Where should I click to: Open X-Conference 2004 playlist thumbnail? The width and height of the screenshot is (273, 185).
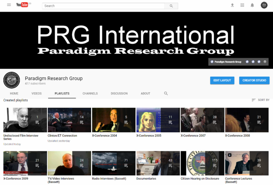114,120
